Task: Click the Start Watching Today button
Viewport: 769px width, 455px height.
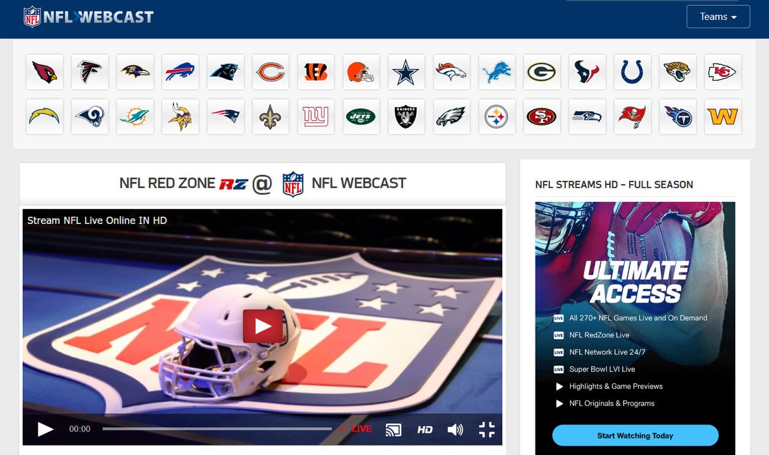Action: pos(635,436)
